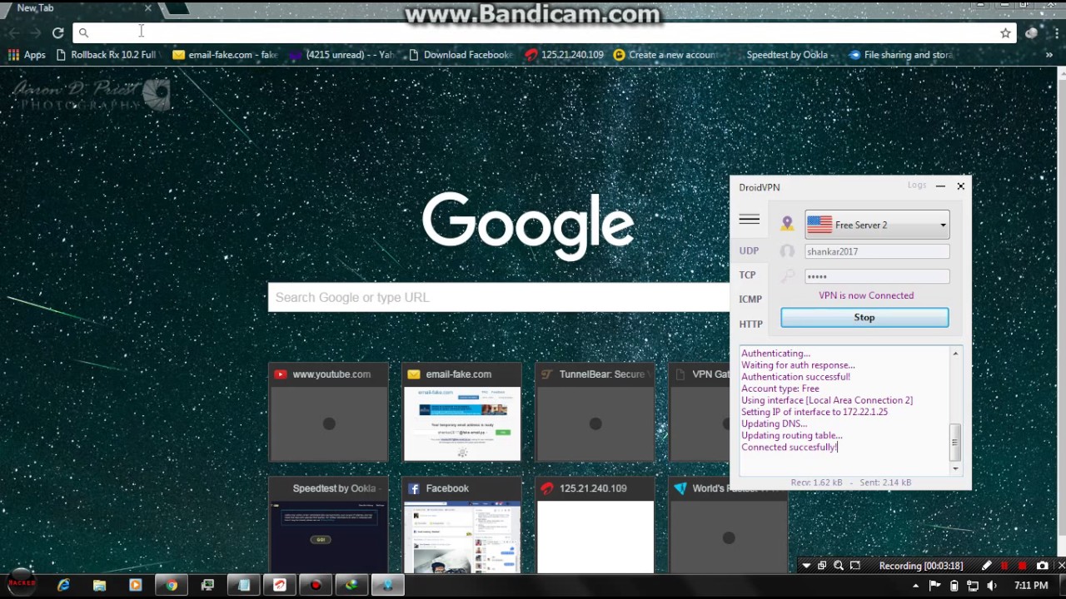Viewport: 1066px width, 599px height.
Task: Open the Airtel app in taskbar
Action: point(280,586)
